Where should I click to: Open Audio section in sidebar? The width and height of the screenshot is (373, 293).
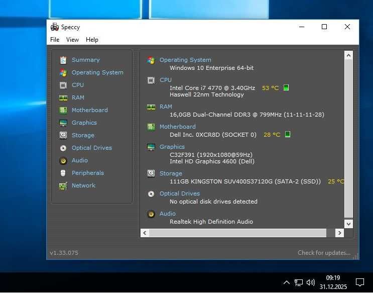(x=80, y=160)
